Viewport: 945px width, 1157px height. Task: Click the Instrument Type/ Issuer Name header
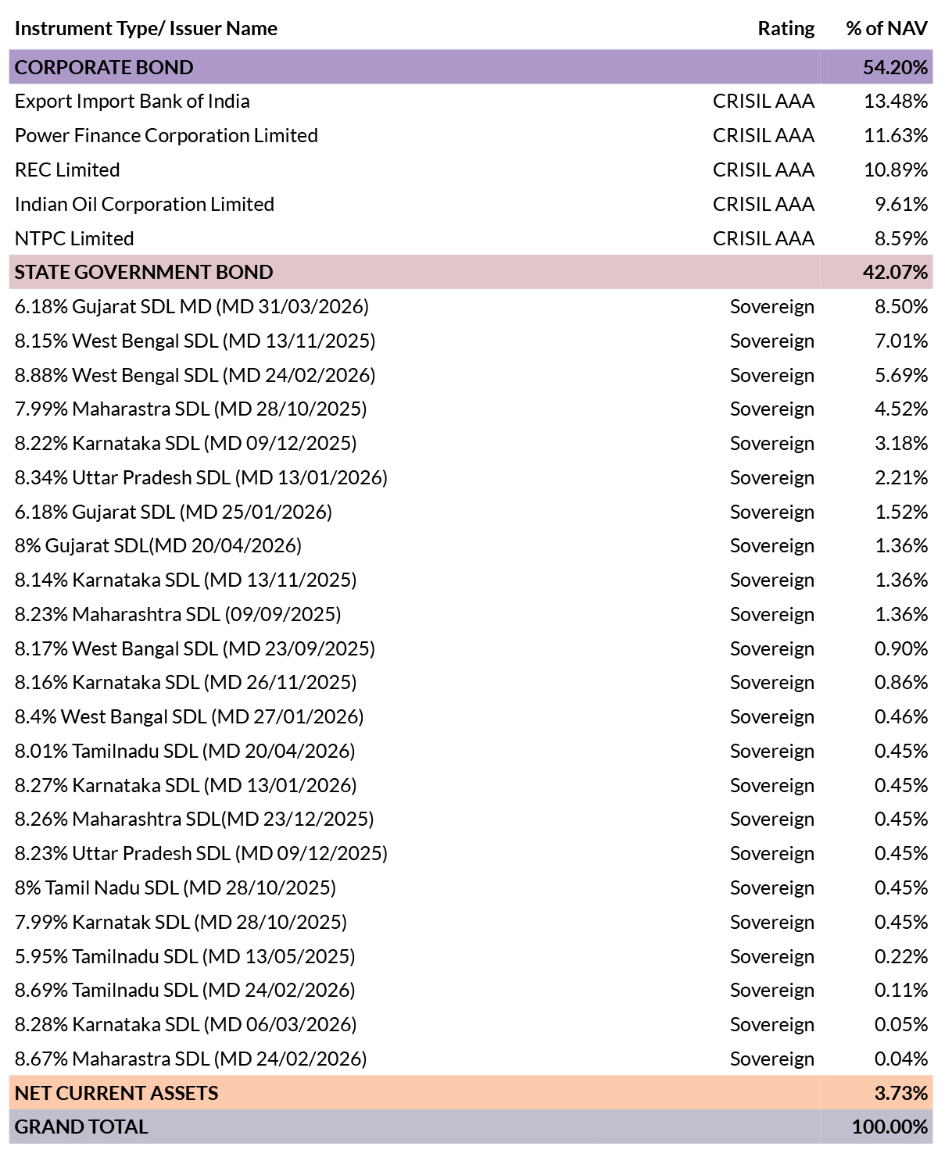(146, 29)
